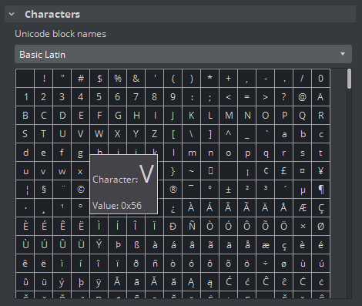This screenshot has height=306, width=362.
Task: Select the inverted question mark ¿ cell
Action: click(x=173, y=208)
